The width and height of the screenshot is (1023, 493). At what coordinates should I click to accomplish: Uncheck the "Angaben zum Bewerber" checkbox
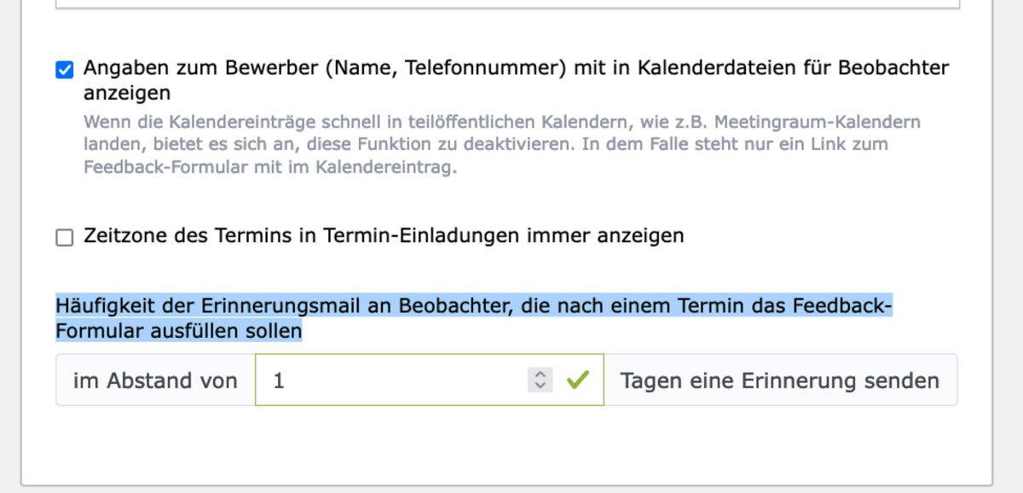(x=65, y=70)
